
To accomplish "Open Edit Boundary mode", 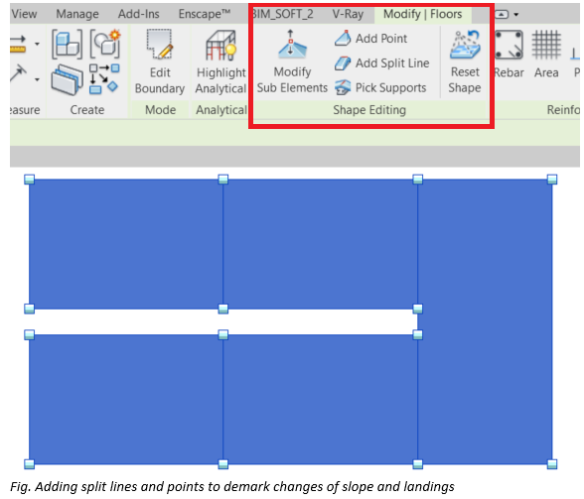I will tap(160, 62).
